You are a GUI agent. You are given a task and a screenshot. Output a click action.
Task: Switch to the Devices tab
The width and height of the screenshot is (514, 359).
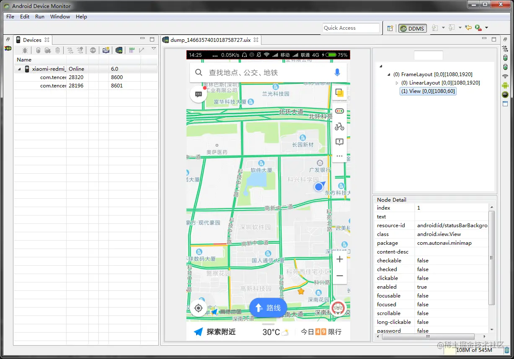pos(33,40)
